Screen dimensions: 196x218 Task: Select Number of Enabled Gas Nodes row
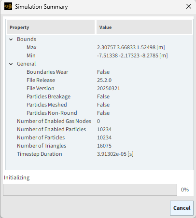[x=99, y=121]
